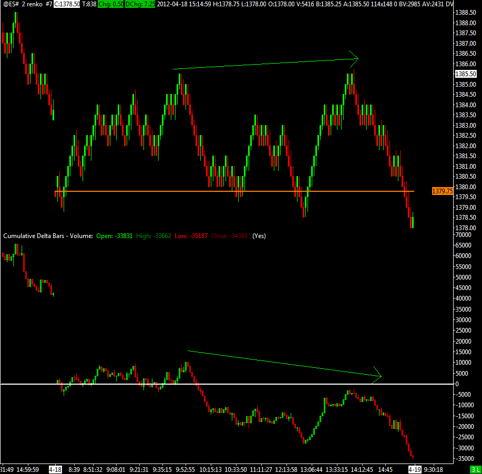
Task: Select the highlighted 4-19 date marker
Action: [x=415, y=470]
